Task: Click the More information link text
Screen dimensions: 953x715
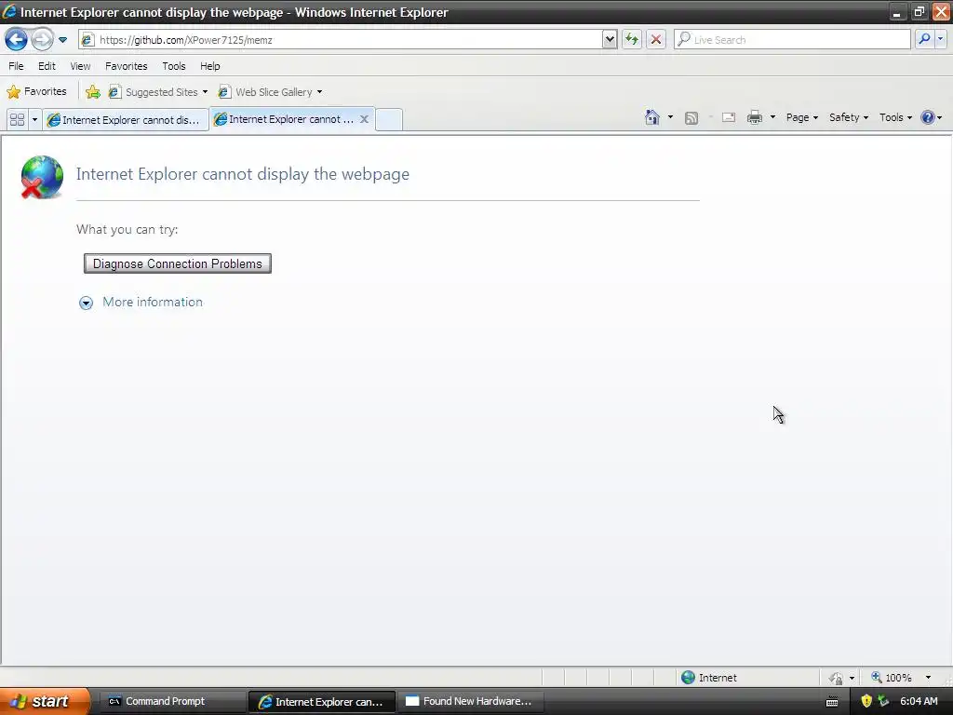Action: (x=153, y=303)
